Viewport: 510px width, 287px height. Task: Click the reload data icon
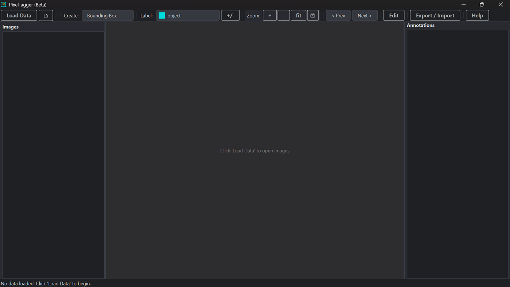click(46, 16)
